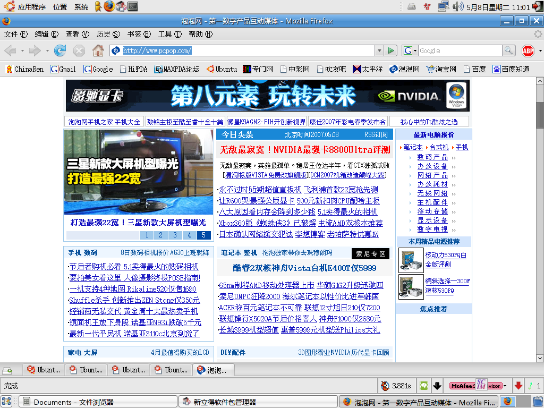
Task: Open the forward history dropdown arrow
Action: [x=47, y=50]
